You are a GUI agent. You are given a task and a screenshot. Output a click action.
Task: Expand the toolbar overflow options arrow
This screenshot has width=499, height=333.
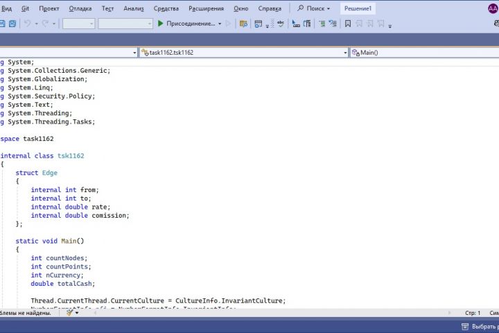[389, 26]
